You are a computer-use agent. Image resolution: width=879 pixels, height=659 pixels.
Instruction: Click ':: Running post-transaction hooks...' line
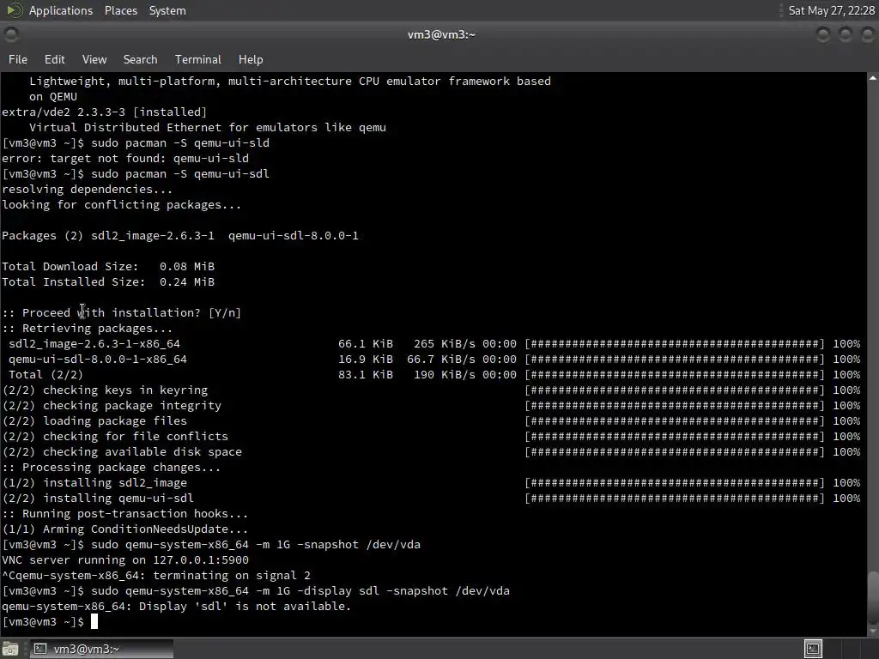(x=125, y=514)
